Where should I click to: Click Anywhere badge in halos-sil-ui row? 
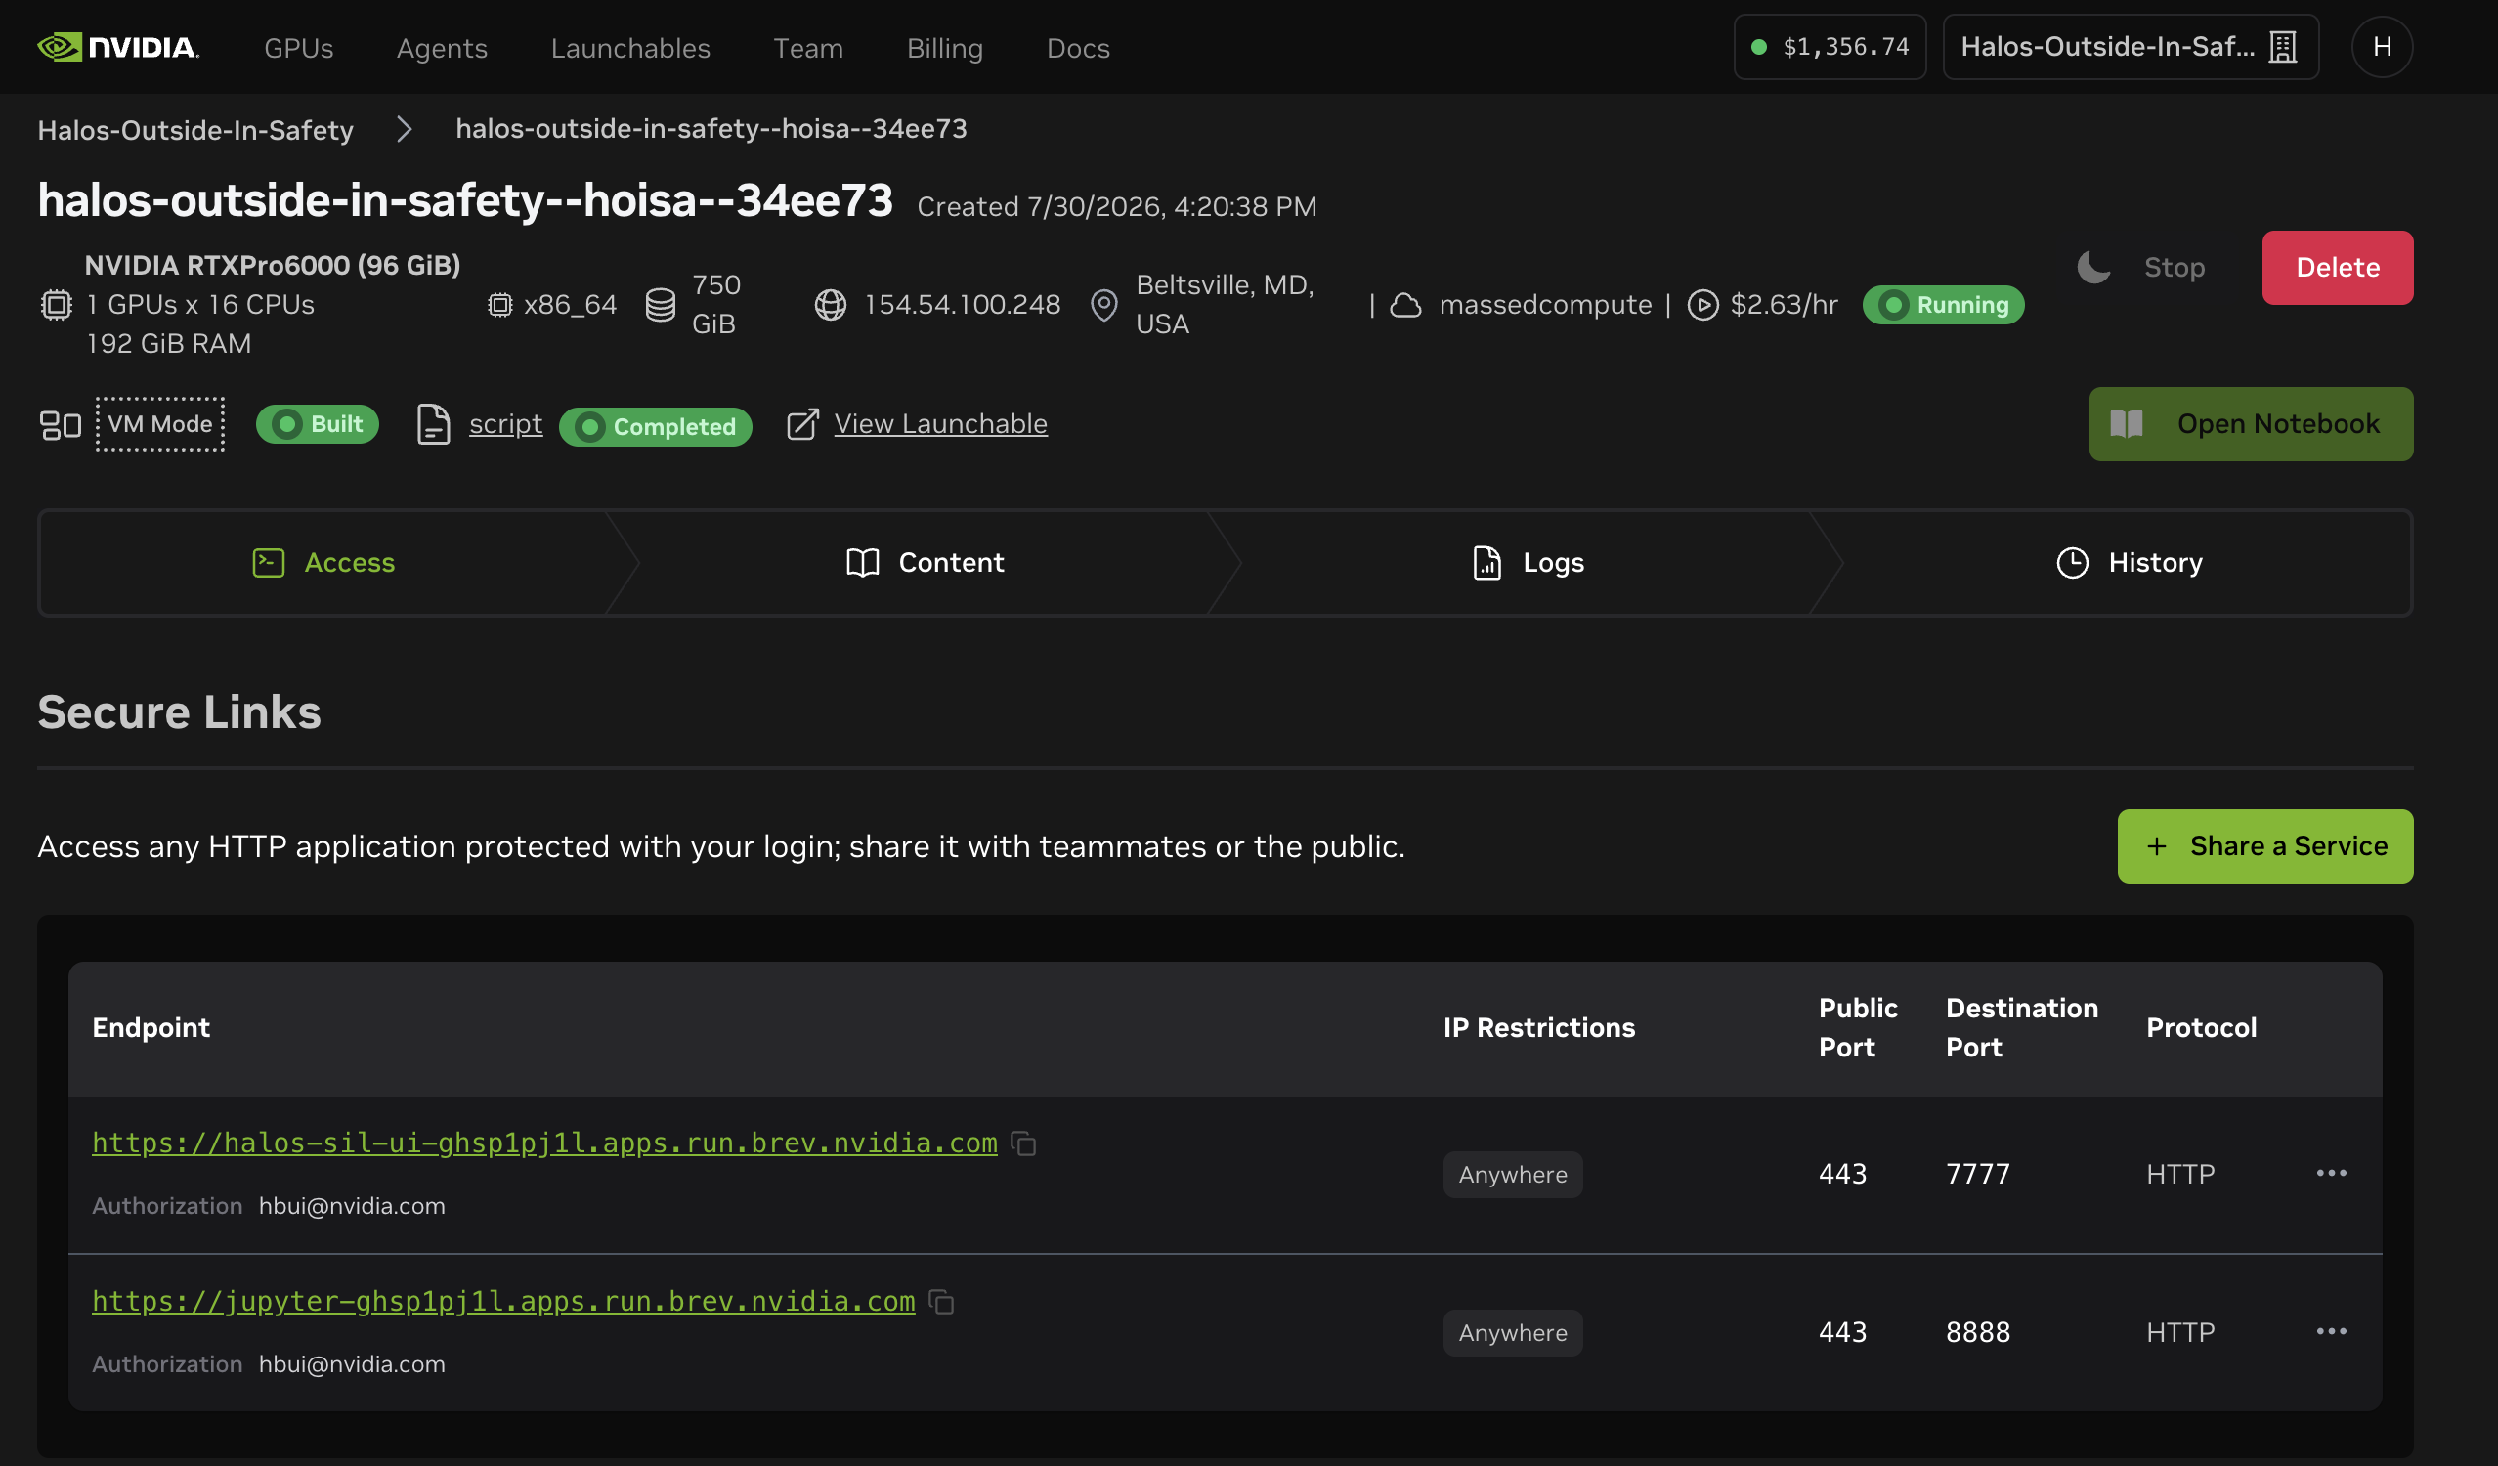1513,1175
